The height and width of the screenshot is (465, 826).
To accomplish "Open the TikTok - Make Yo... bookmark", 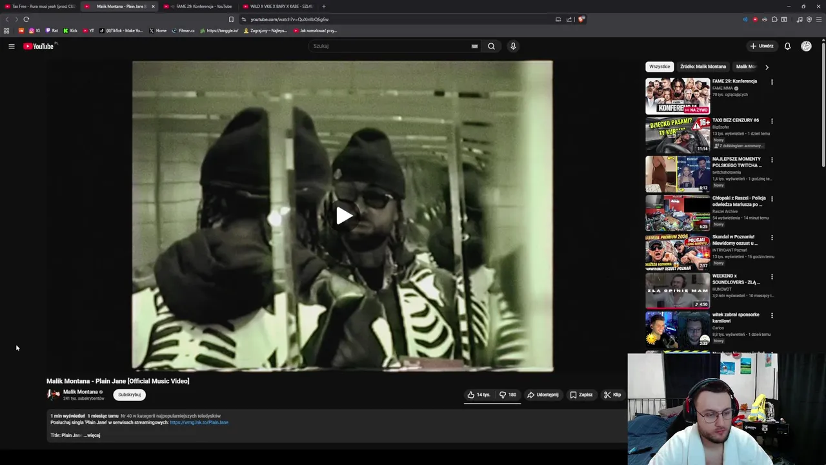I will pyautogui.click(x=121, y=30).
